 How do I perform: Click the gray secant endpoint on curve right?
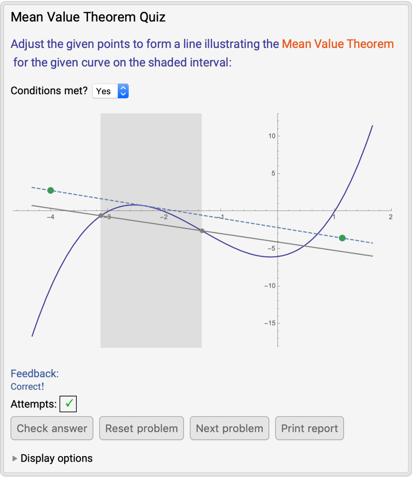(x=202, y=231)
